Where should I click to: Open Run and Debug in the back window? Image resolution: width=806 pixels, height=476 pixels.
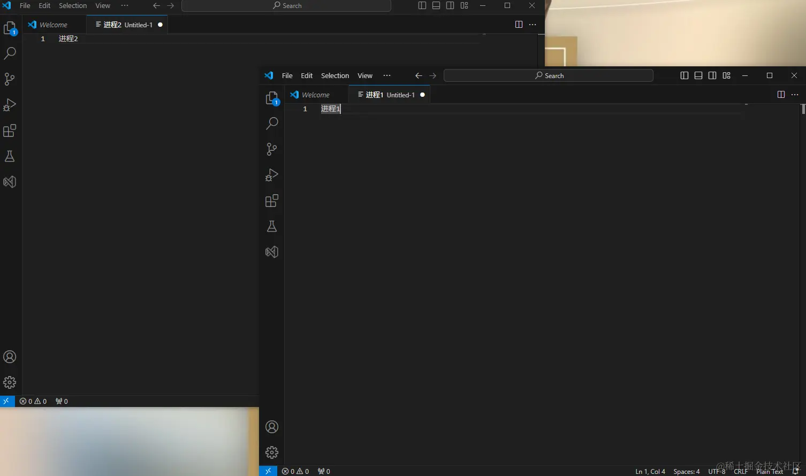point(10,105)
